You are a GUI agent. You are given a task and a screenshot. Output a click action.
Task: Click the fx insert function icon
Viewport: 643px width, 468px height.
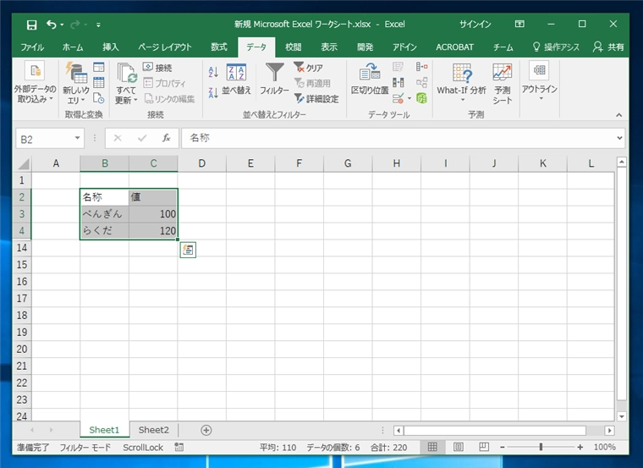[x=166, y=138]
